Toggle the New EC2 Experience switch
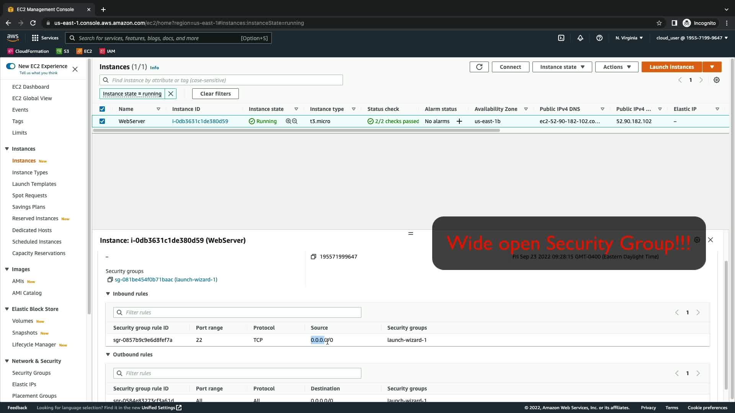This screenshot has height=413, width=735. [x=11, y=66]
